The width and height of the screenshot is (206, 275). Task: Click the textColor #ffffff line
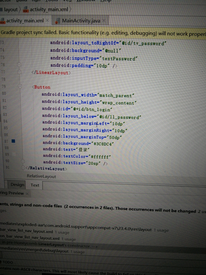pyautogui.click(x=77, y=156)
